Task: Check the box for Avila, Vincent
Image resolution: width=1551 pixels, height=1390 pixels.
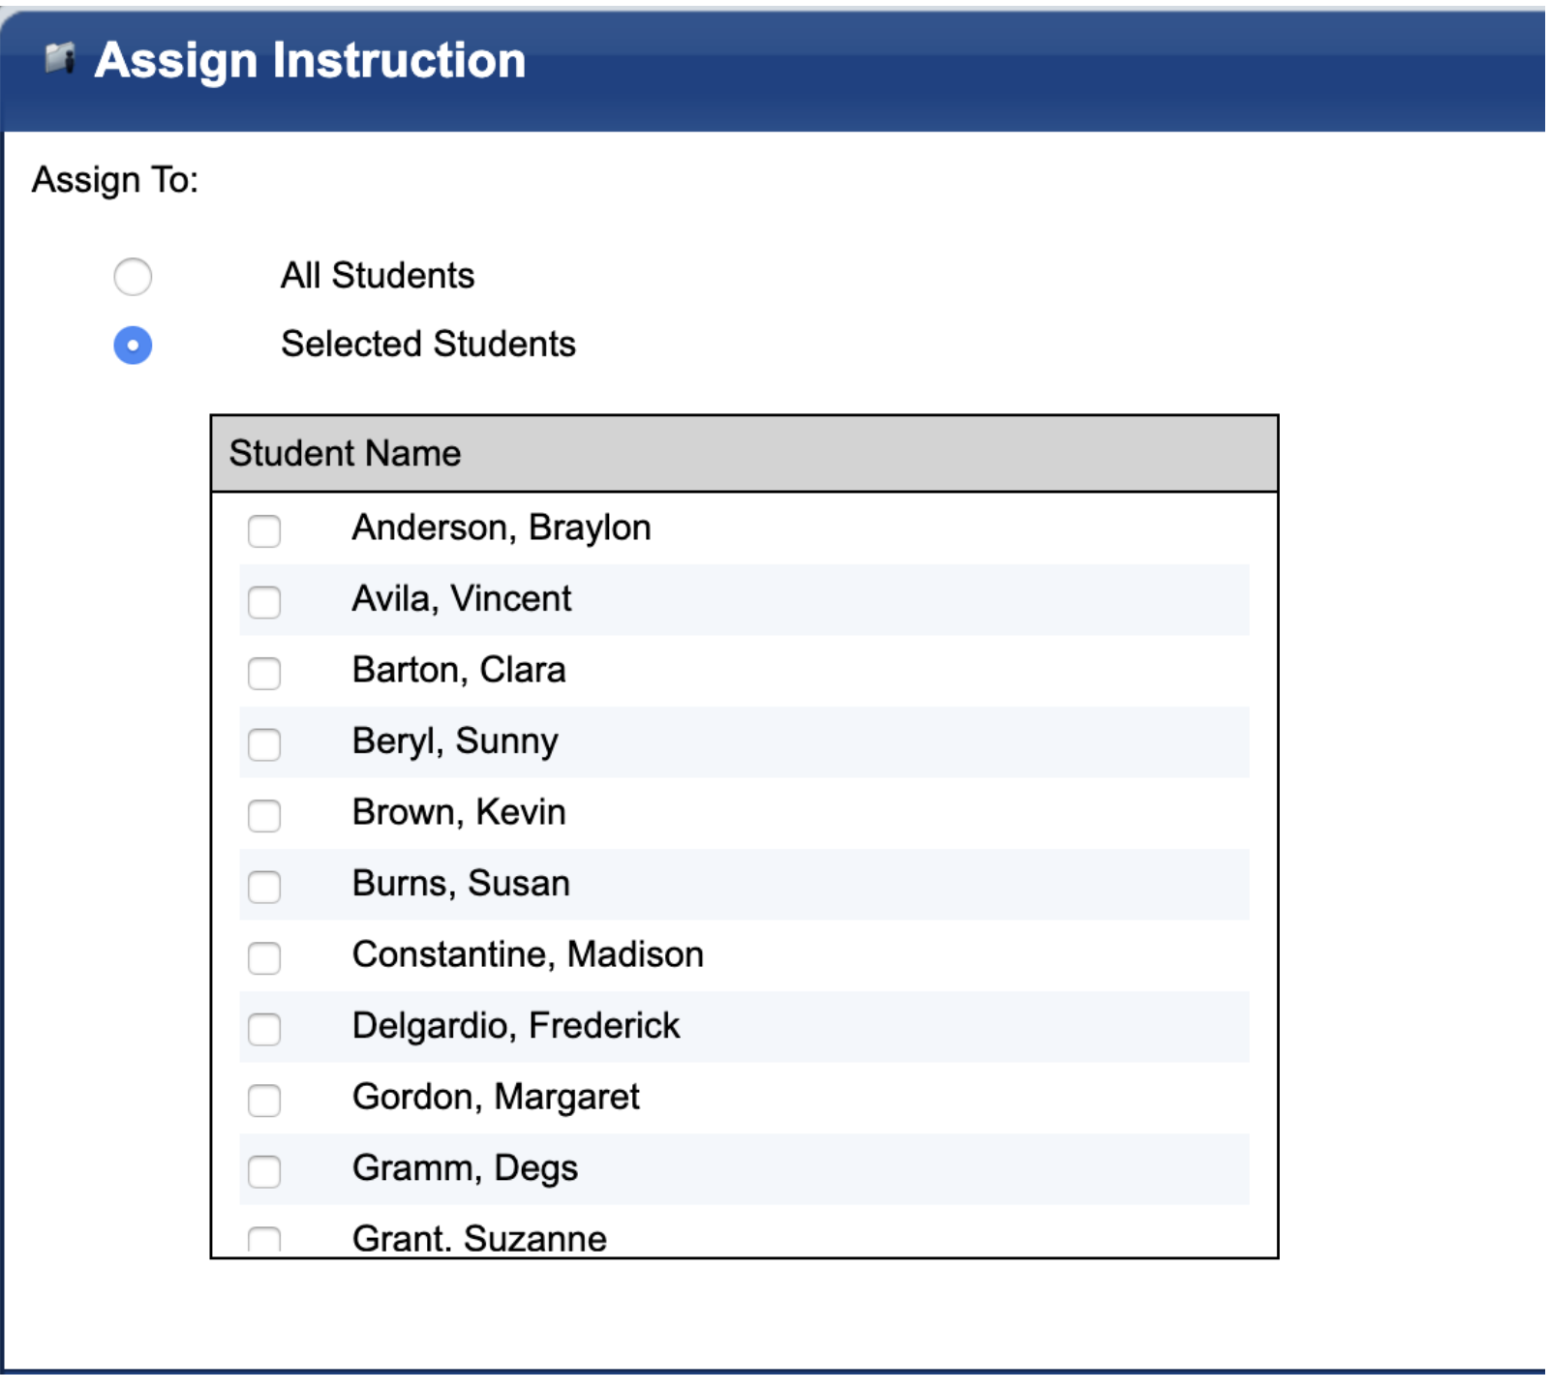Action: tap(263, 601)
